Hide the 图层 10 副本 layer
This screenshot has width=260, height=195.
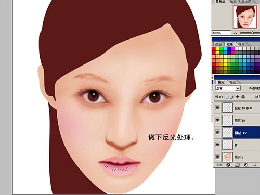(218, 108)
